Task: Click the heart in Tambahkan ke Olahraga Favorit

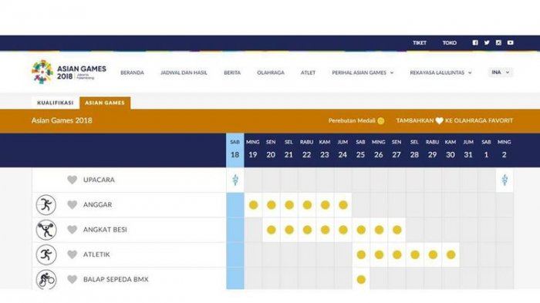Action: click(439, 121)
